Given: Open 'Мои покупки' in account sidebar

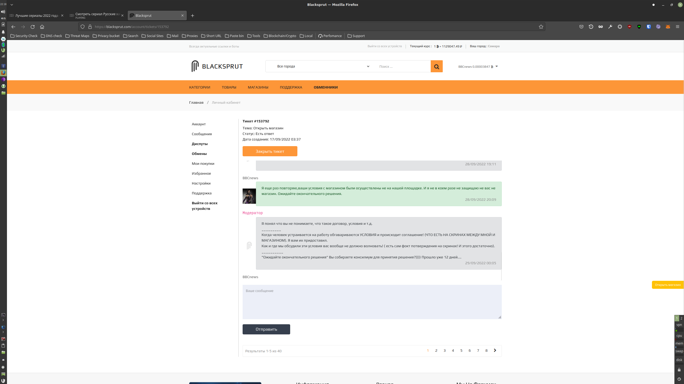Looking at the screenshot, I should pos(203,163).
